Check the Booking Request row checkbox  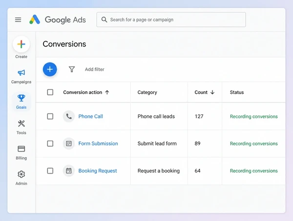tap(50, 171)
